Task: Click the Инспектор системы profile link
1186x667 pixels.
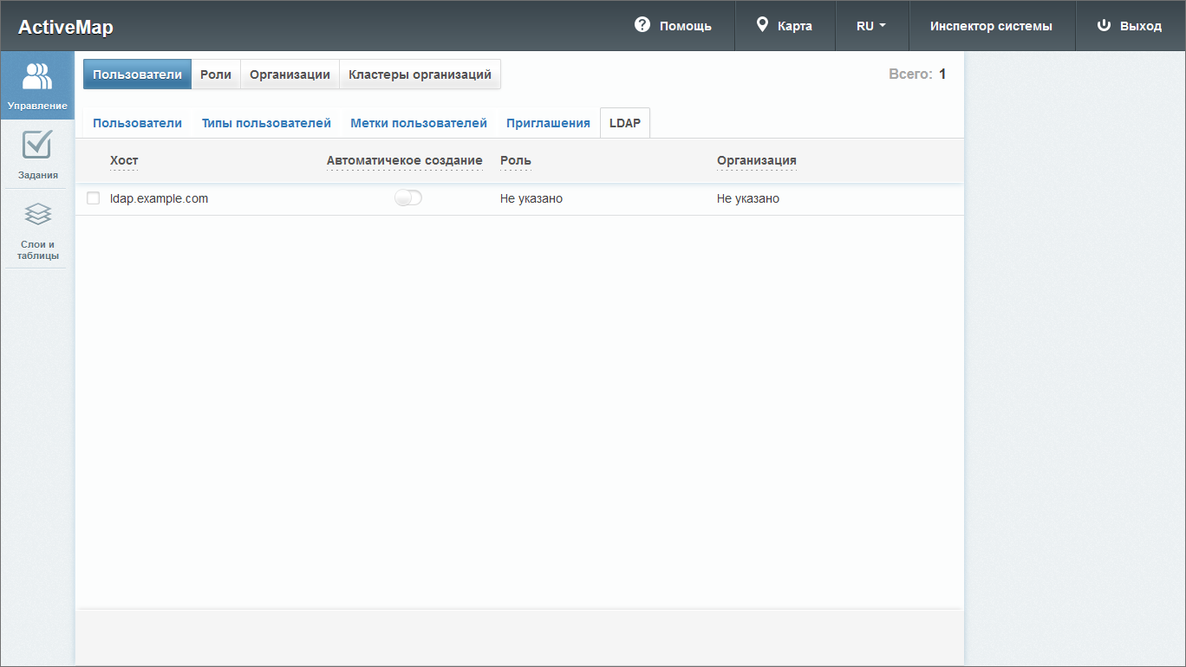Action: tap(991, 26)
